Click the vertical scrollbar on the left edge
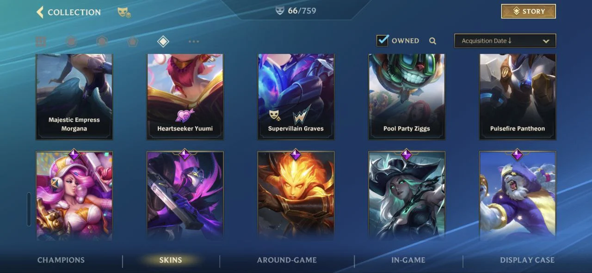Screen dimensions: 592x273 tap(29, 209)
